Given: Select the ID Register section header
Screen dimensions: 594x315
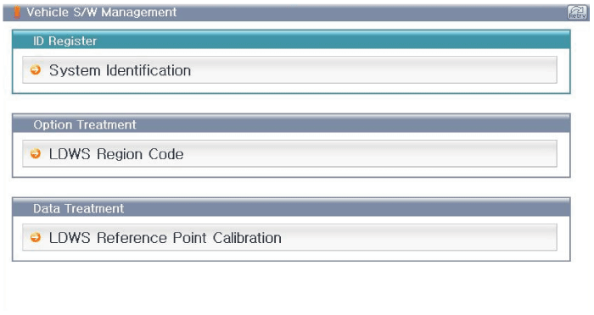Looking at the screenshot, I should pyautogui.click(x=291, y=40).
